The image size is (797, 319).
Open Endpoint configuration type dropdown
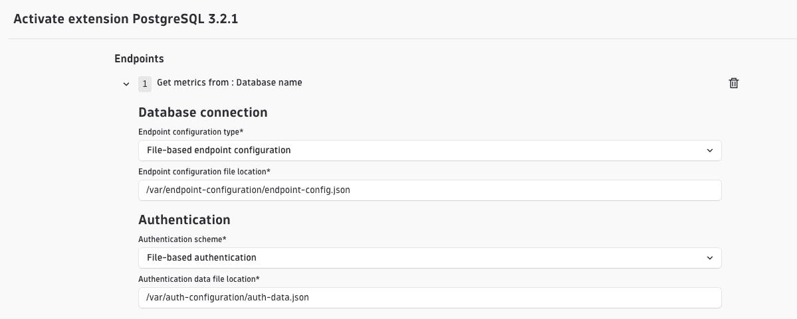pos(429,151)
